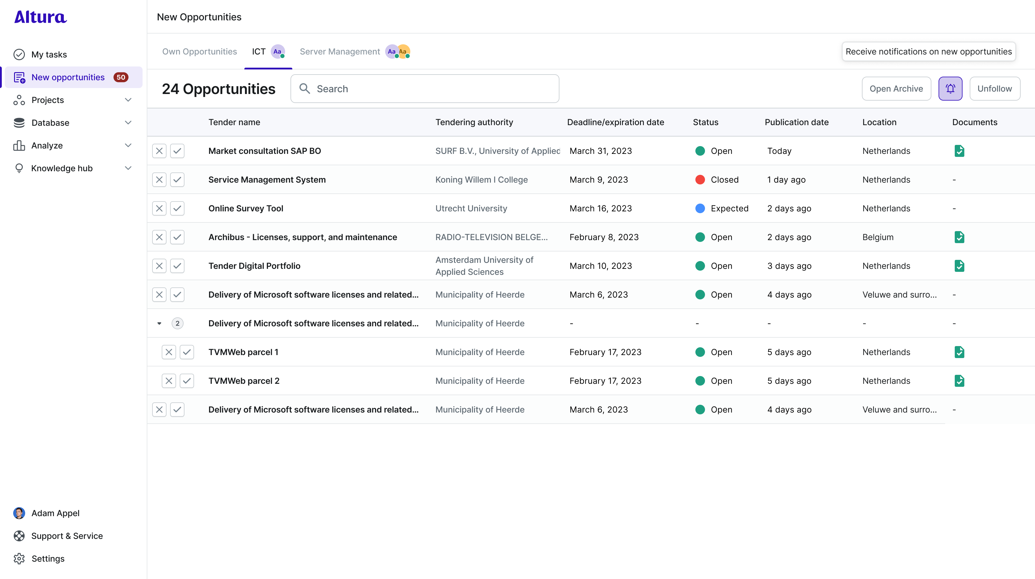The image size is (1035, 579).
Task: Accept Online Survey Tool with checkmark box
Action: pyautogui.click(x=177, y=208)
